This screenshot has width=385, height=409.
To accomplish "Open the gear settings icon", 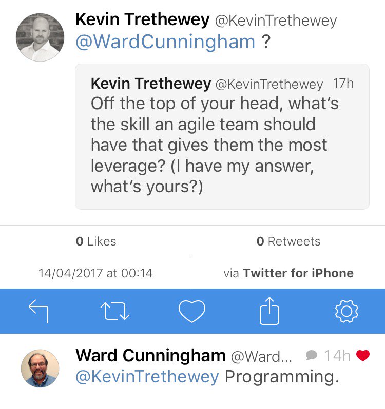I will (x=346, y=311).
